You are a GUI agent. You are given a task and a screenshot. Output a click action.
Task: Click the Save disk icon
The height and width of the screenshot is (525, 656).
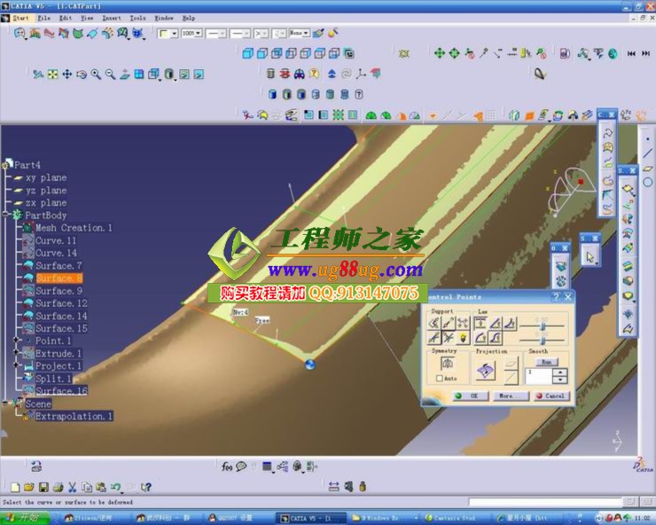click(43, 487)
